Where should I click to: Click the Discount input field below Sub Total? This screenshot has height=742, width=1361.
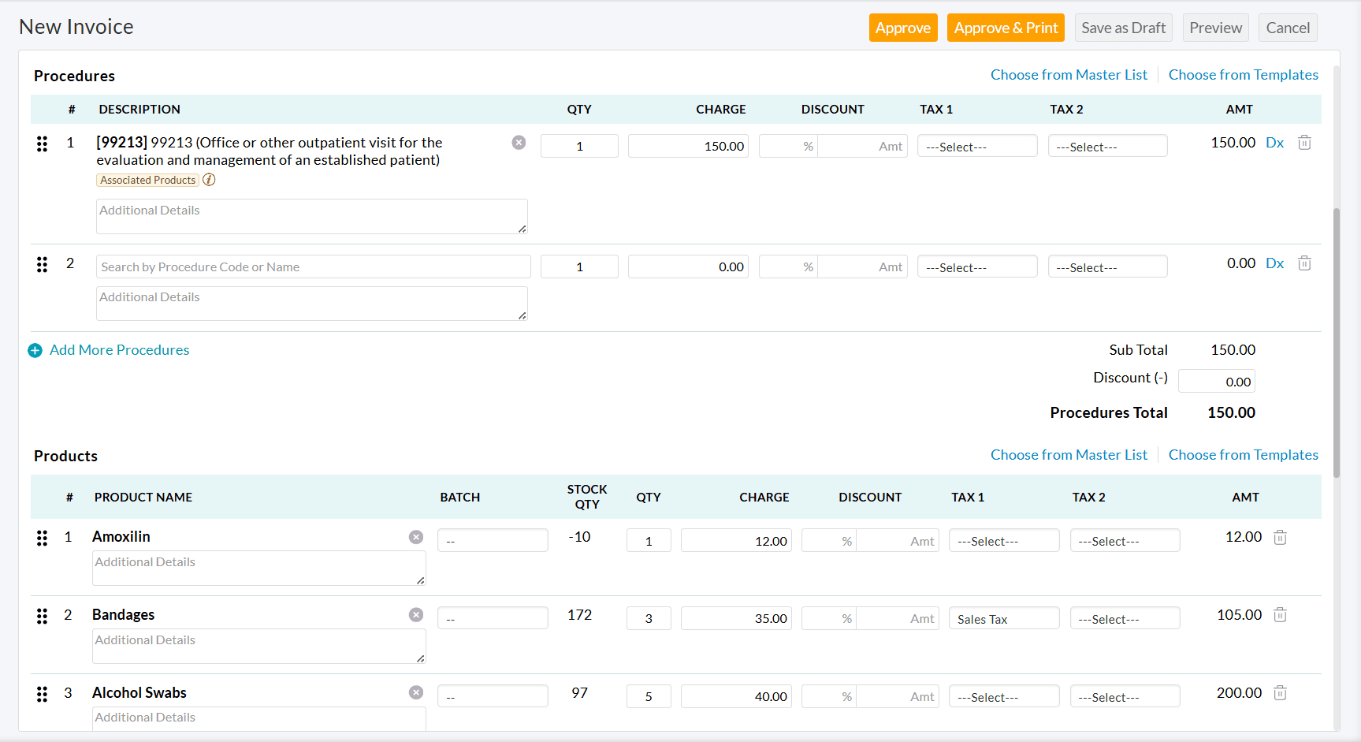pos(1216,381)
